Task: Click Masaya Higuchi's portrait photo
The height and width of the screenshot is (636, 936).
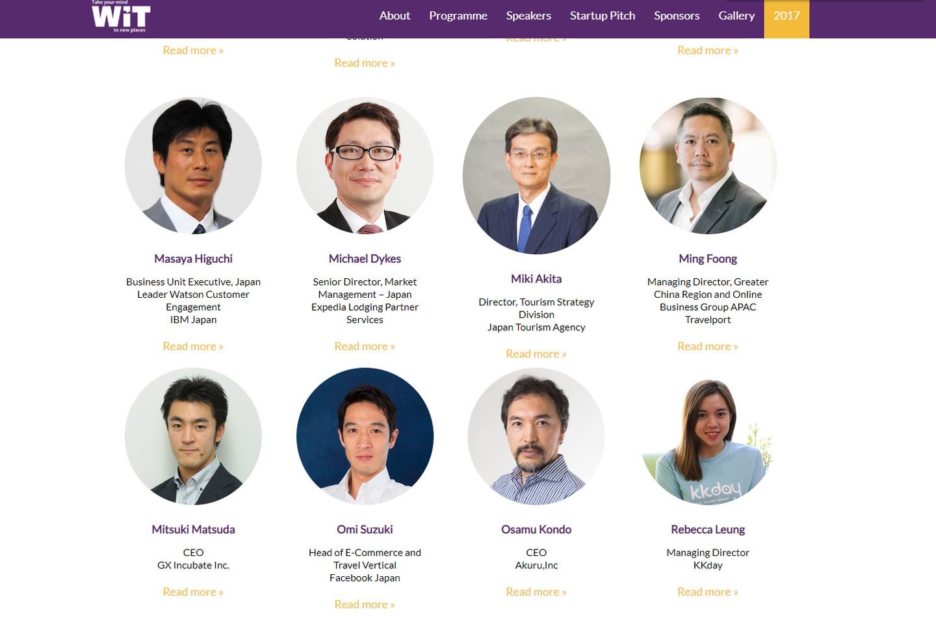Action: [x=193, y=166]
